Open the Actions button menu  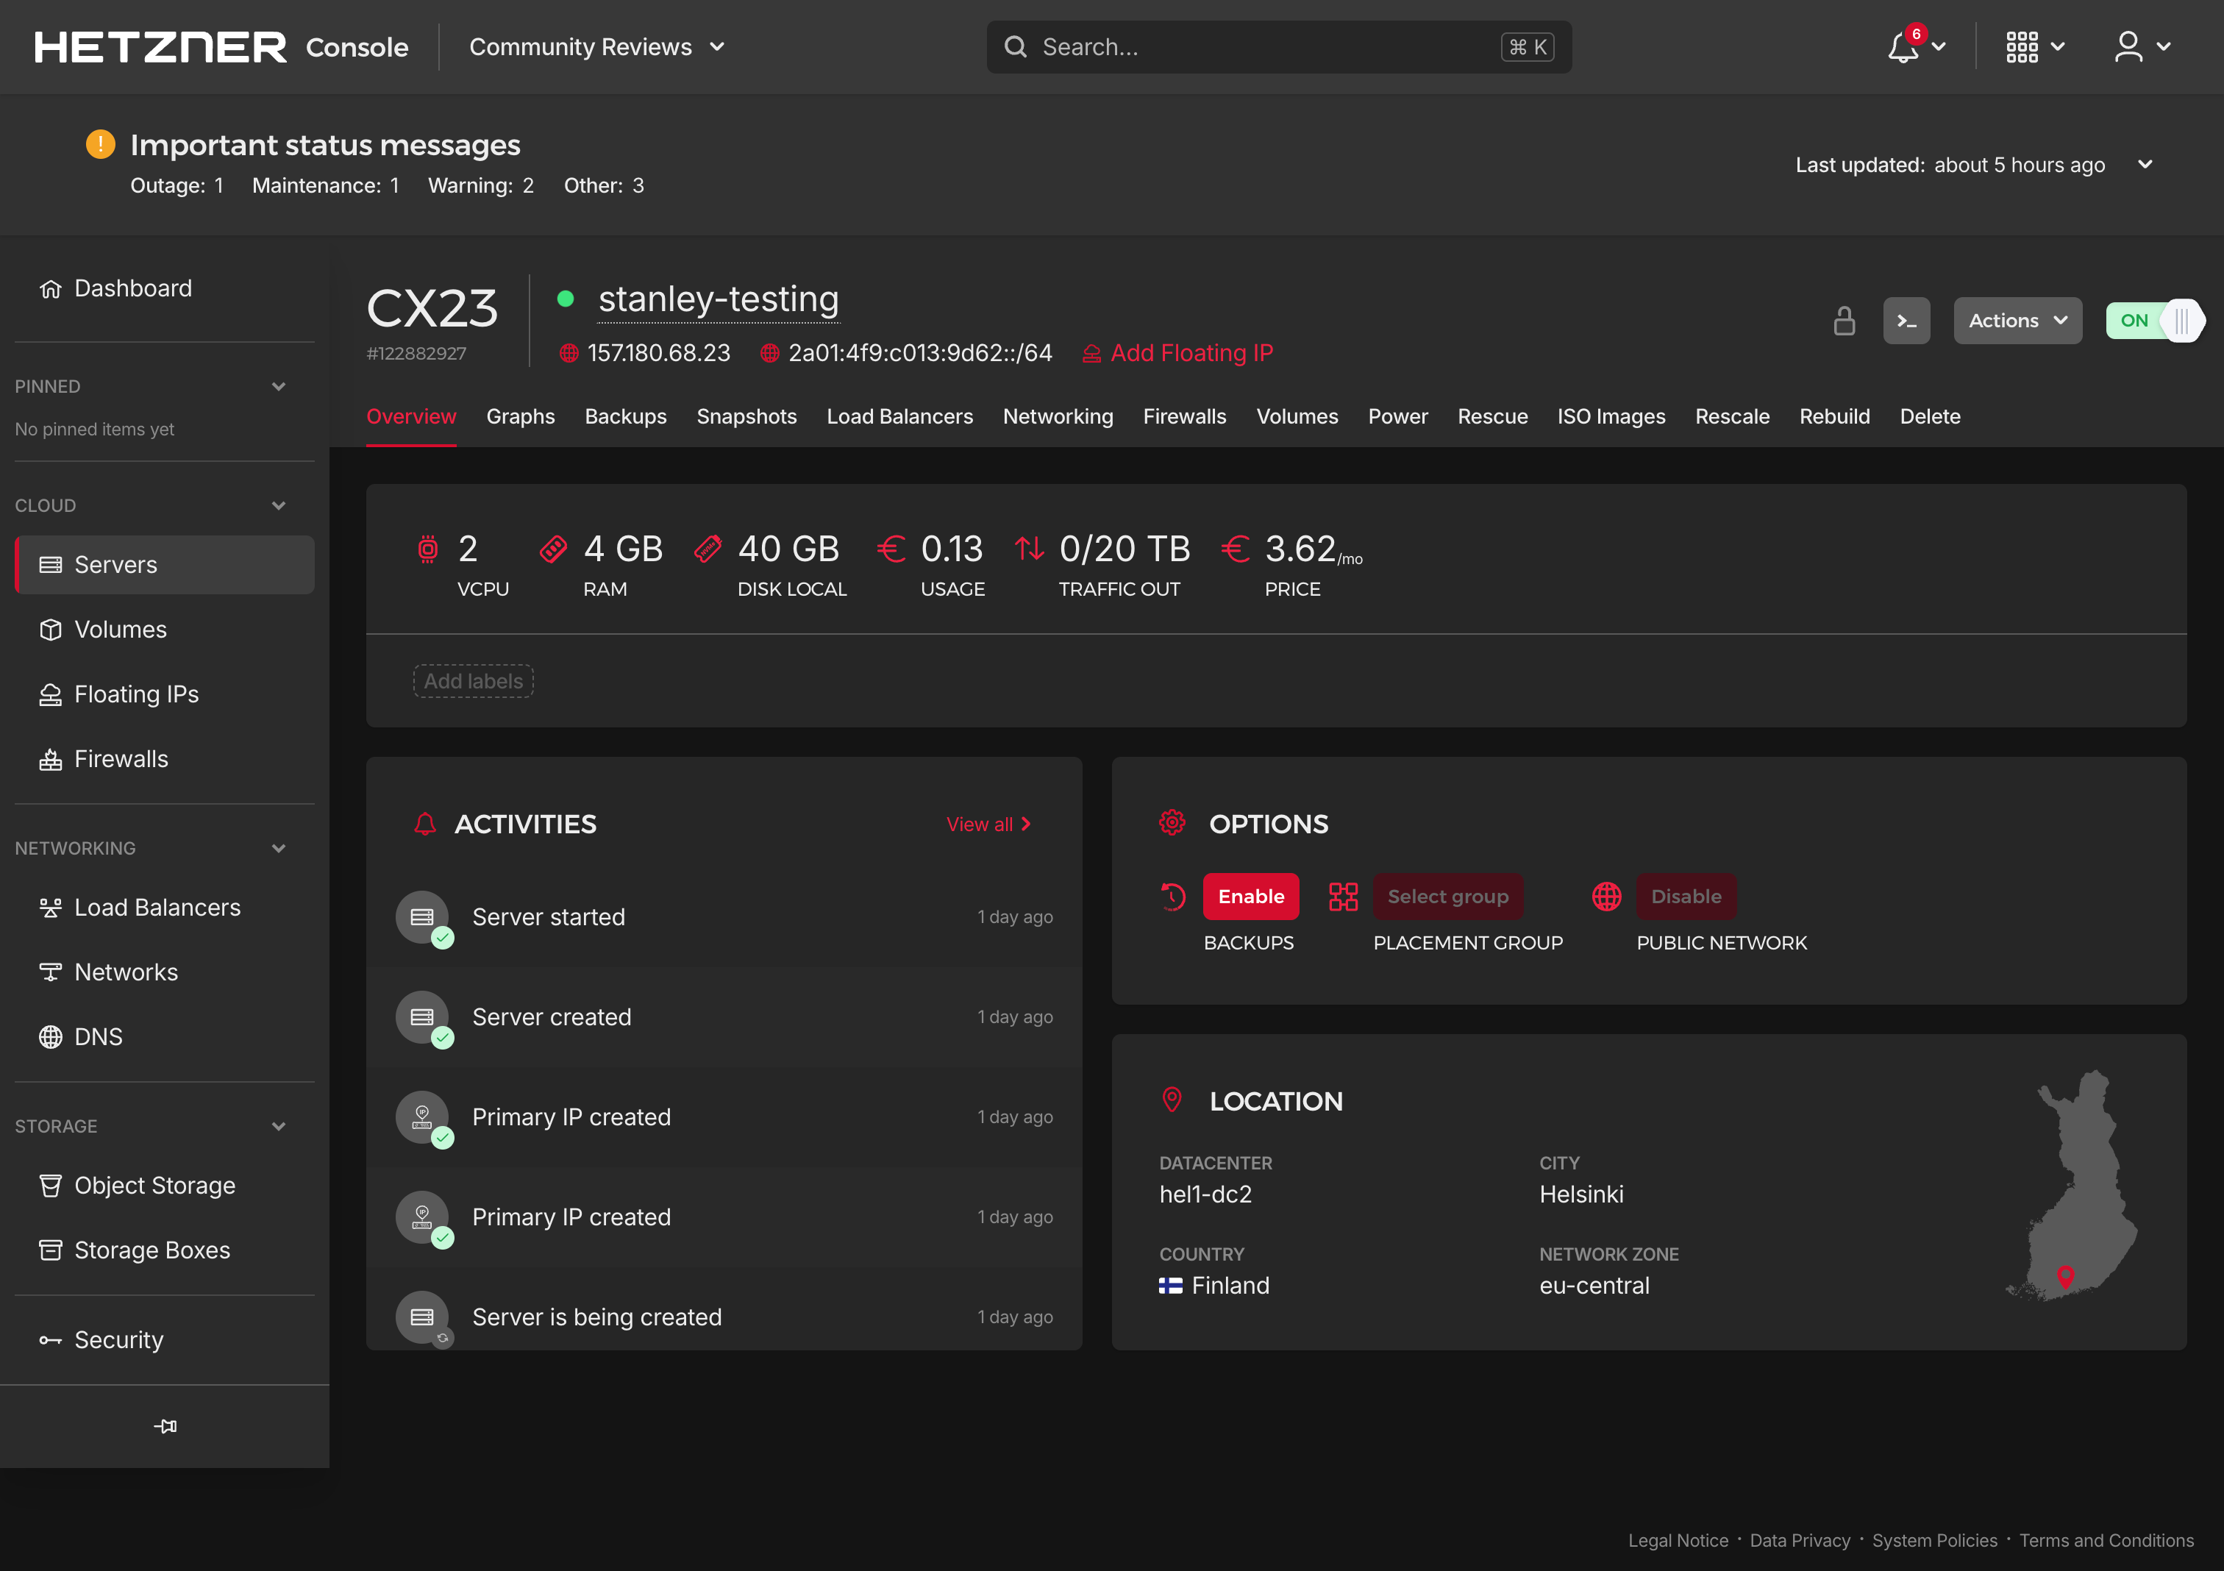tap(2017, 320)
